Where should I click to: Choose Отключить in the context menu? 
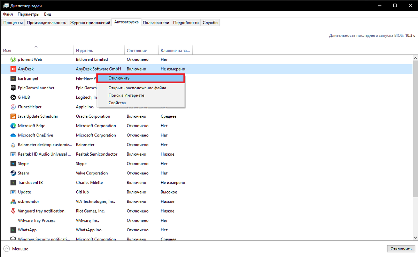tap(140, 78)
